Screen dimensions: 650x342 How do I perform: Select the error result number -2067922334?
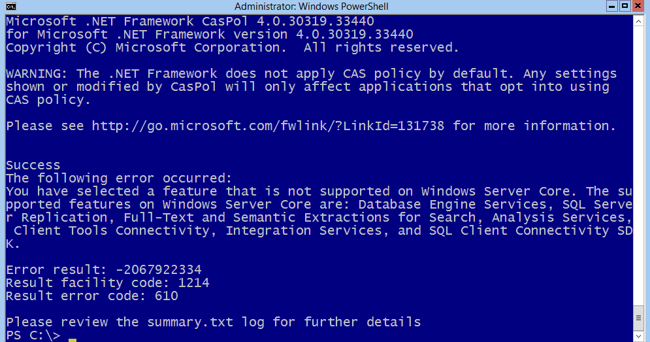pyautogui.click(x=158, y=270)
